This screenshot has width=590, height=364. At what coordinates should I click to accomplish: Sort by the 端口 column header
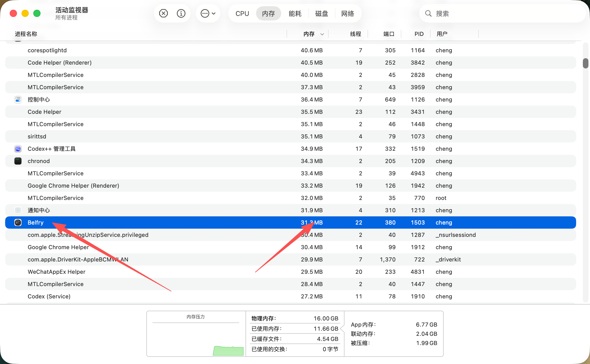389,34
